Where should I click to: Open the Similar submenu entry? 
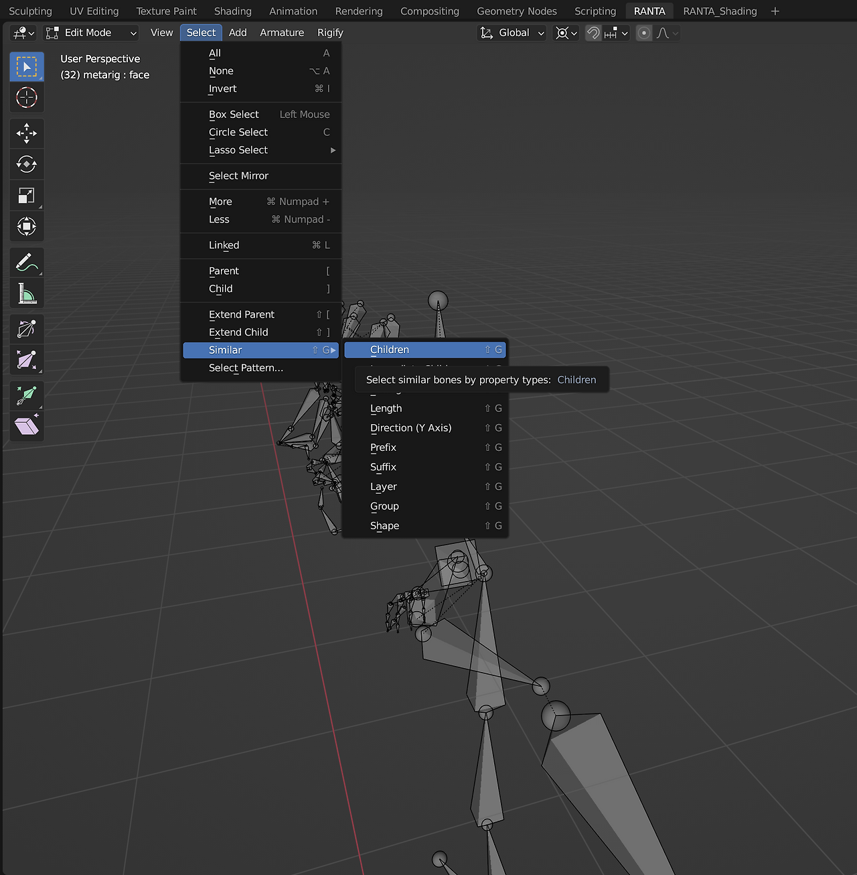click(x=260, y=350)
